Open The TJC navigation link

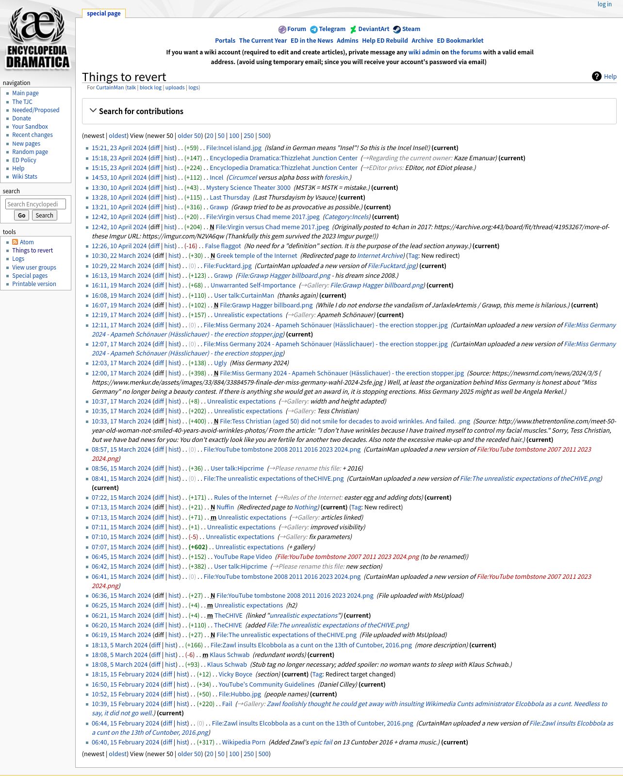(22, 101)
